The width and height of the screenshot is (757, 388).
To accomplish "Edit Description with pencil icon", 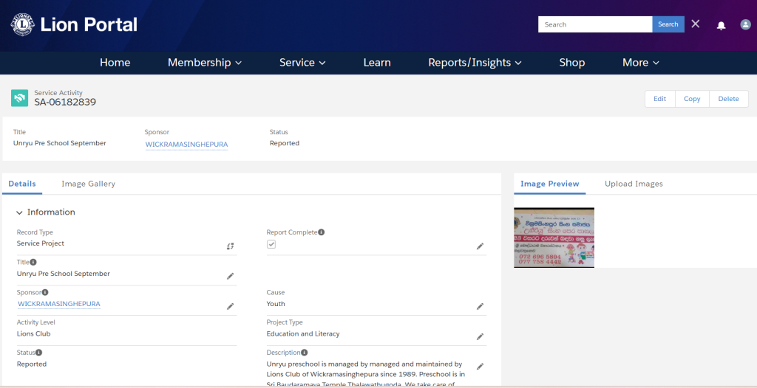I will pyautogui.click(x=480, y=367).
